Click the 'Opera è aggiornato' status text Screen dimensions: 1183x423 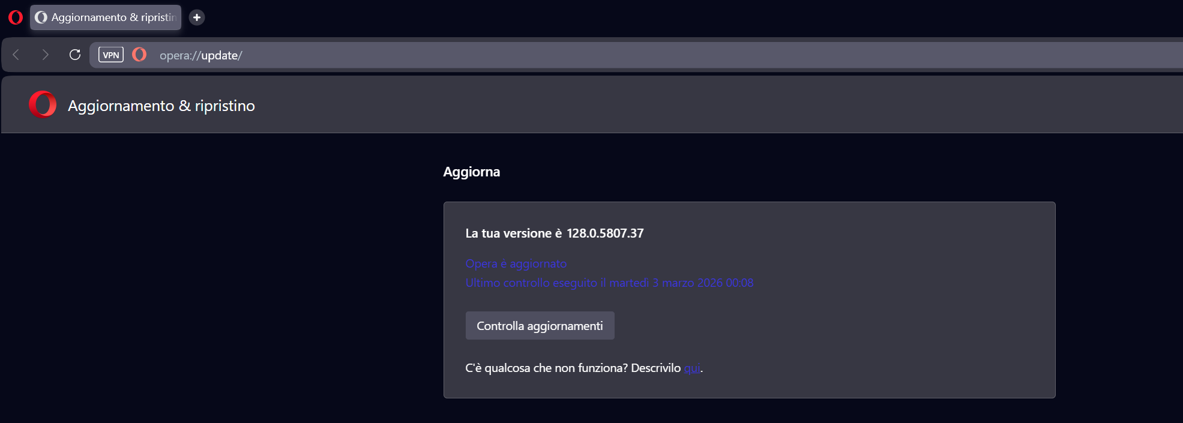click(516, 263)
